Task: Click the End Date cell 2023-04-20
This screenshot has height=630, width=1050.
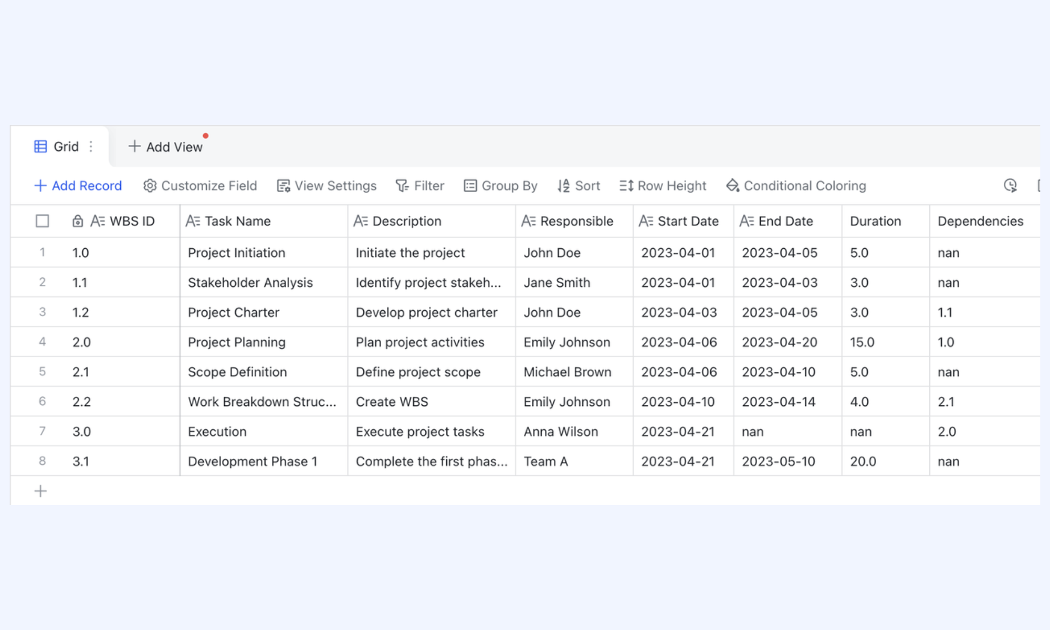Action: (x=787, y=342)
